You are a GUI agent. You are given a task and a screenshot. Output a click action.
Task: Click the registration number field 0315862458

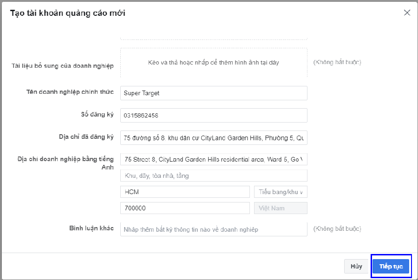click(214, 115)
